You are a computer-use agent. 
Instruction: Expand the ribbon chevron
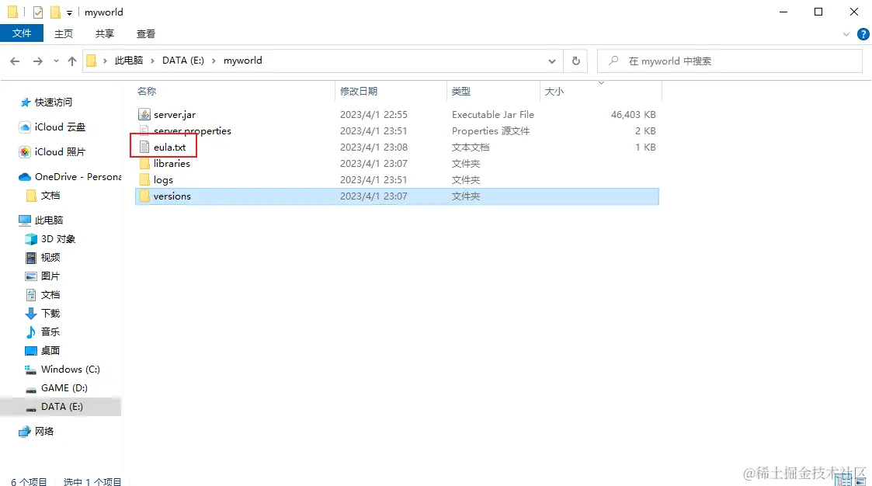tap(846, 34)
